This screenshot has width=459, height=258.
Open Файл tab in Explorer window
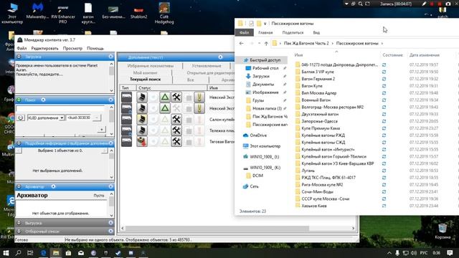[x=244, y=32]
